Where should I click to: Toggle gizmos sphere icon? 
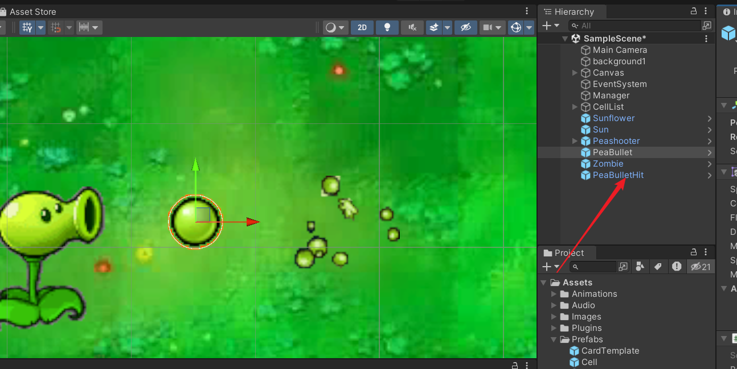pyautogui.click(x=516, y=27)
